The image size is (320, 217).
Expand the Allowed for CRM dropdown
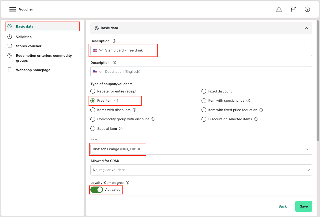(x=201, y=170)
